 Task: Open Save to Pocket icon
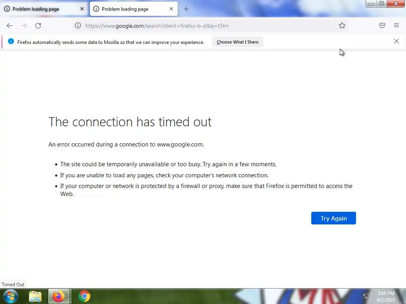[x=382, y=25]
